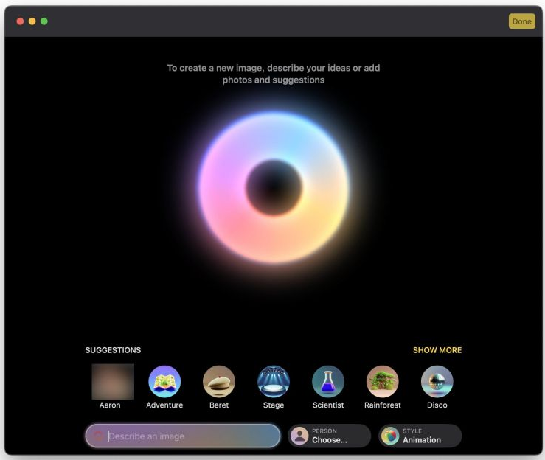Click the green full-screen window button
This screenshot has height=460, width=545.
[x=44, y=21]
